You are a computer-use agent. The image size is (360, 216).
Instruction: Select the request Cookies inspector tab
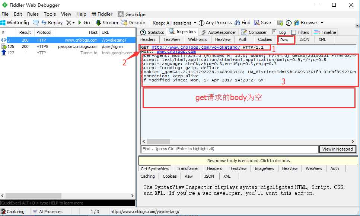click(x=265, y=39)
